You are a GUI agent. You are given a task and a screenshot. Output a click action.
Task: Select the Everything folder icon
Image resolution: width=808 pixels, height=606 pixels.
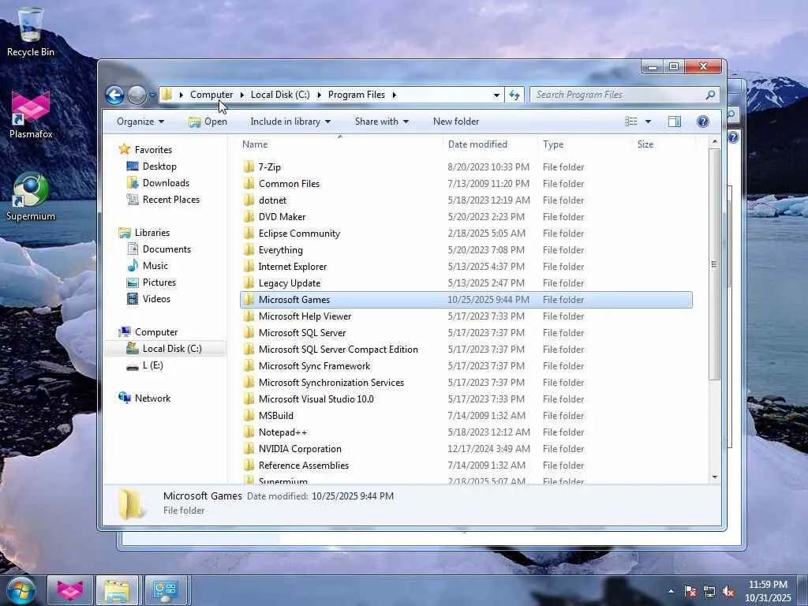pyautogui.click(x=249, y=249)
